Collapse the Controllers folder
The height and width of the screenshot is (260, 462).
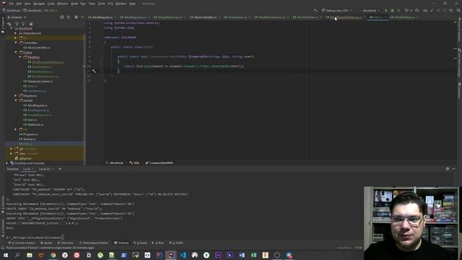pyautogui.click(x=16, y=43)
